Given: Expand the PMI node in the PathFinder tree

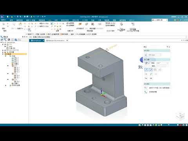Looking at the screenshot, I should [x=3, y=44].
